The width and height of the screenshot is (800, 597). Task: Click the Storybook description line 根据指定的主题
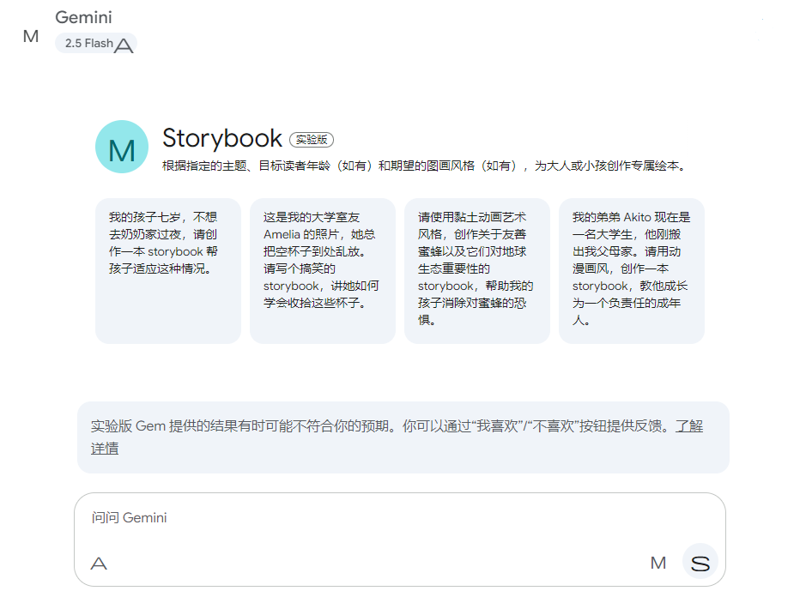tap(425, 166)
